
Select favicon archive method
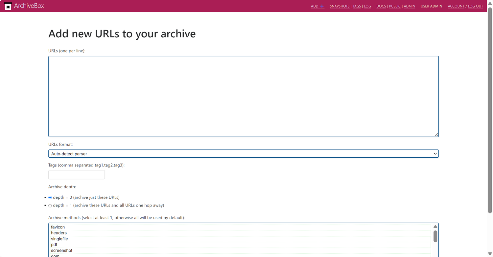(x=241, y=227)
